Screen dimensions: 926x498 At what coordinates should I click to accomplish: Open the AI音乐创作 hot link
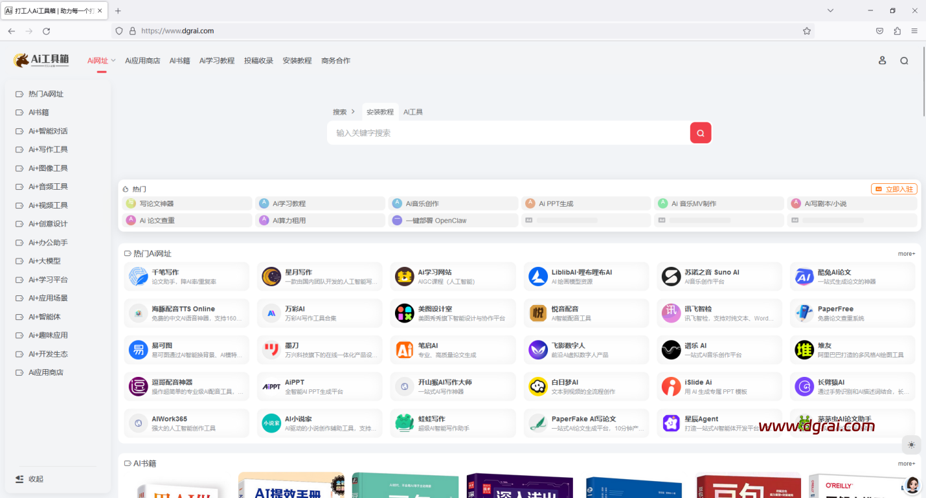(453, 203)
